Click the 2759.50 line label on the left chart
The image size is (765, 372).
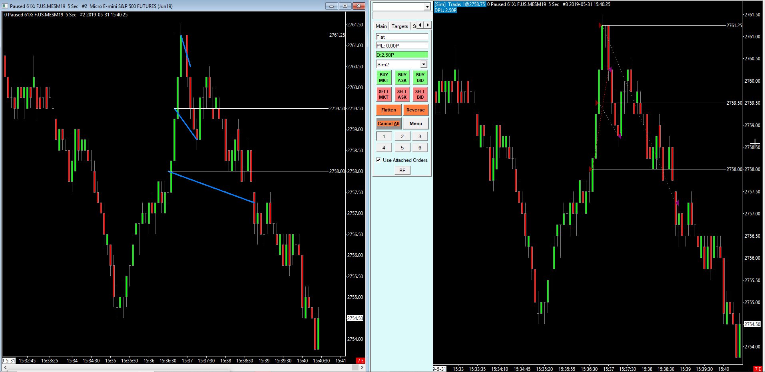[337, 109]
